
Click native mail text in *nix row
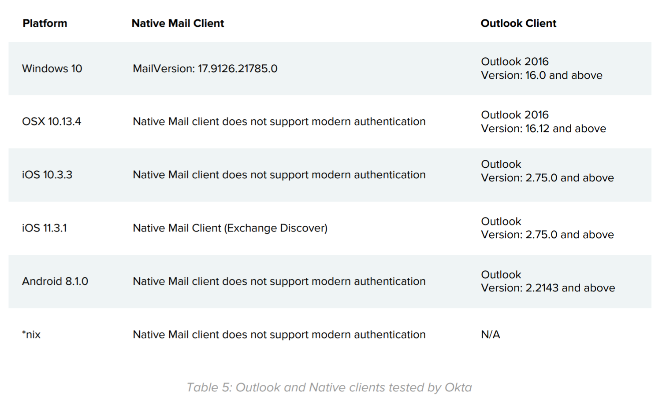(279, 335)
